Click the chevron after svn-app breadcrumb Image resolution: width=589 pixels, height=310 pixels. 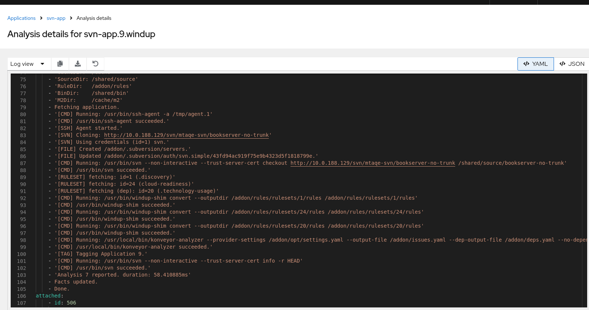coord(71,18)
